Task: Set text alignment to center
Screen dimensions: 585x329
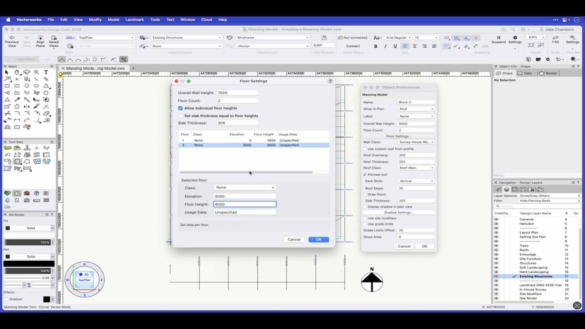Action: tap(414, 46)
